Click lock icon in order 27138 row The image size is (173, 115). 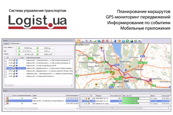(14, 60)
